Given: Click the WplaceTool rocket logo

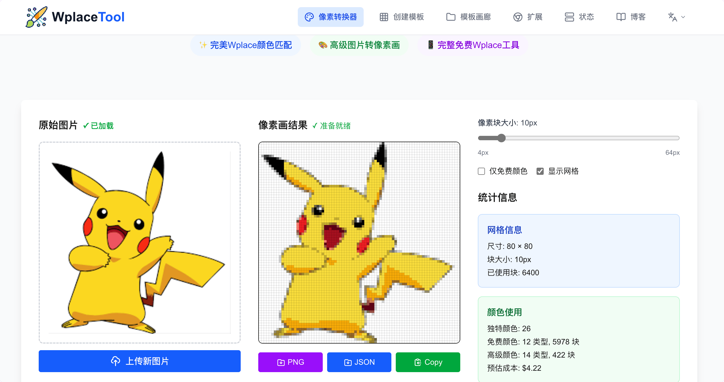Looking at the screenshot, I should pos(37,17).
